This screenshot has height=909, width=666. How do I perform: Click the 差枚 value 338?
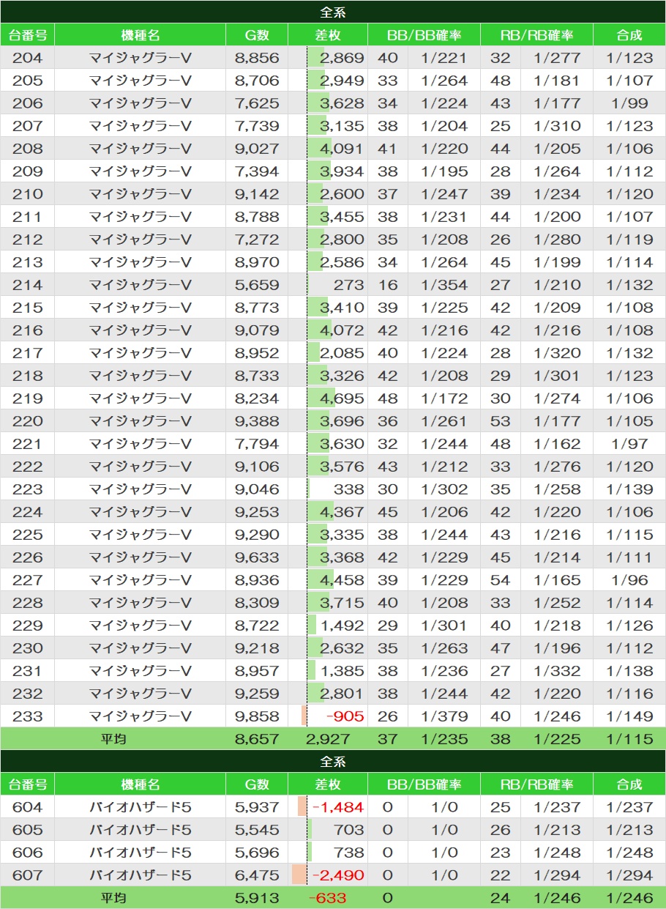348,489
